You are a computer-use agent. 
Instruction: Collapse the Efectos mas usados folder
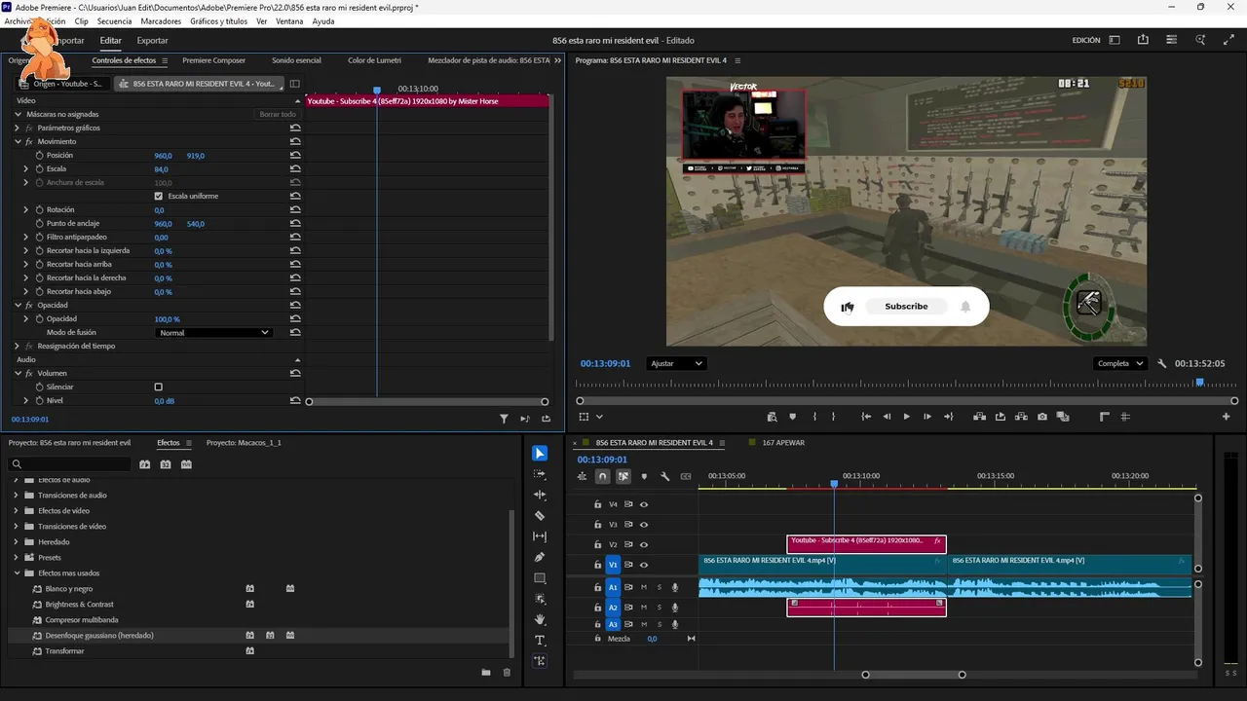(16, 573)
